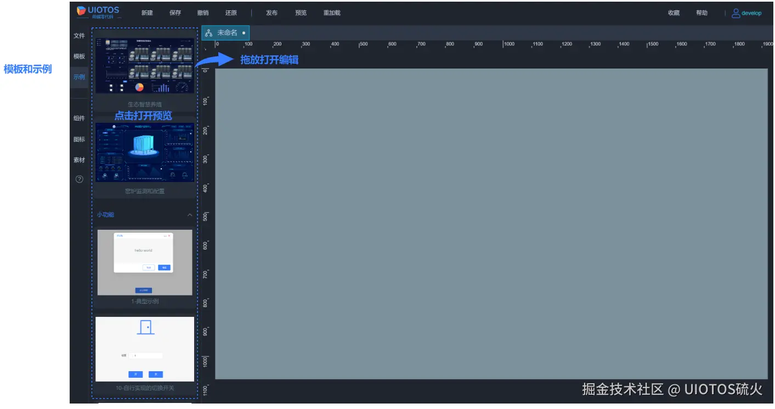Screen dimensions: 775x409
Task: Click the 小功能 section title
Action: (x=105, y=215)
